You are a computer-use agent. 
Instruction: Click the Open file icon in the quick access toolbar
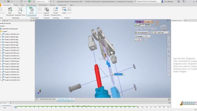(x=5, y=1)
